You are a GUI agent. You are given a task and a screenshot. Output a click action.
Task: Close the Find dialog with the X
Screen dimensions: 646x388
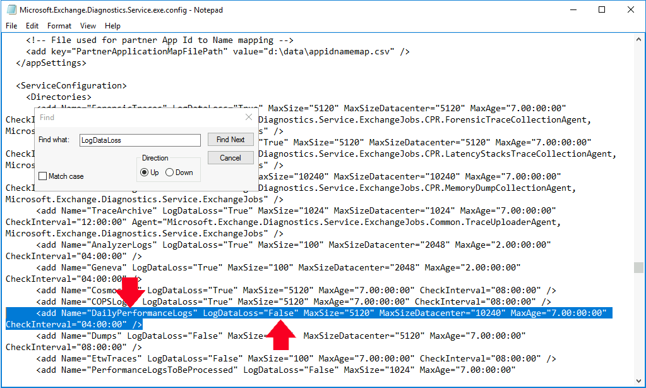point(249,117)
